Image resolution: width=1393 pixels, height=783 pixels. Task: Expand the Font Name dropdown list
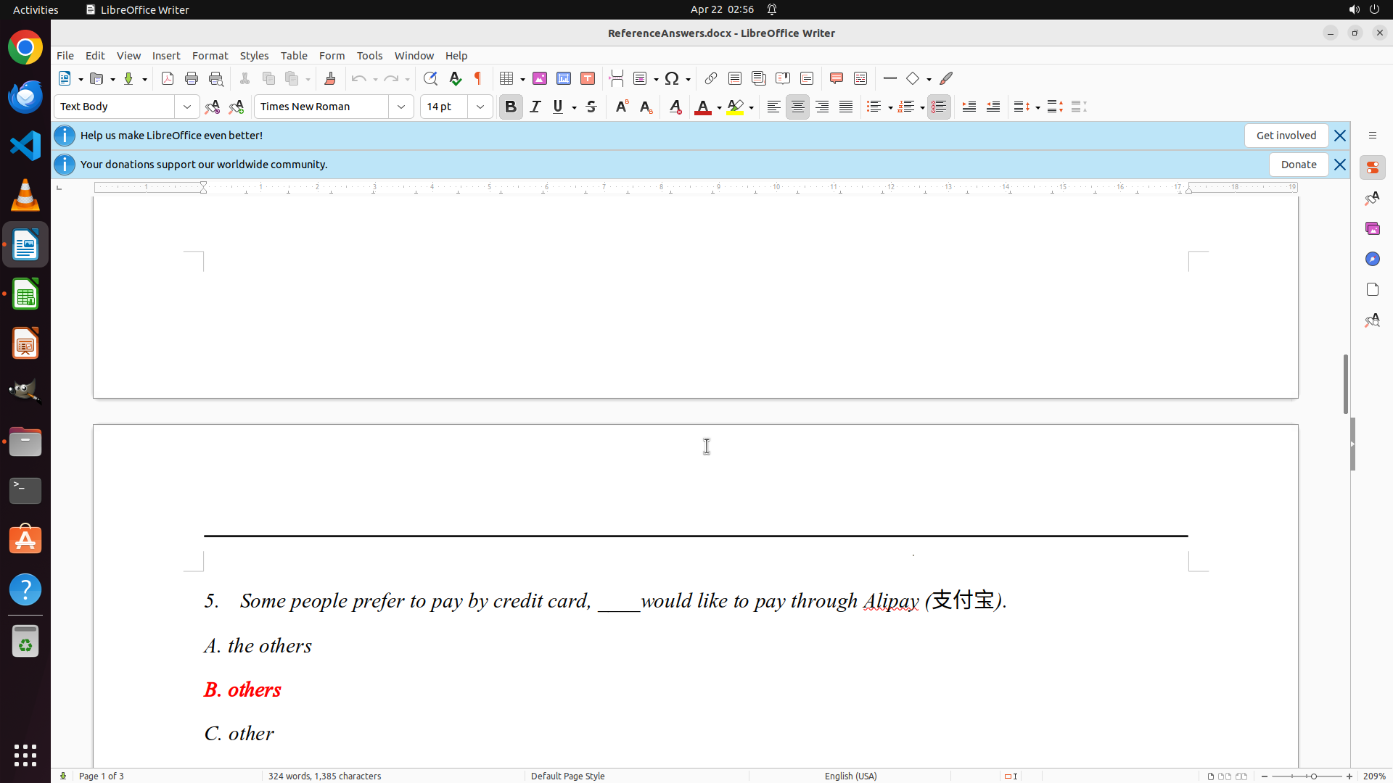point(401,107)
